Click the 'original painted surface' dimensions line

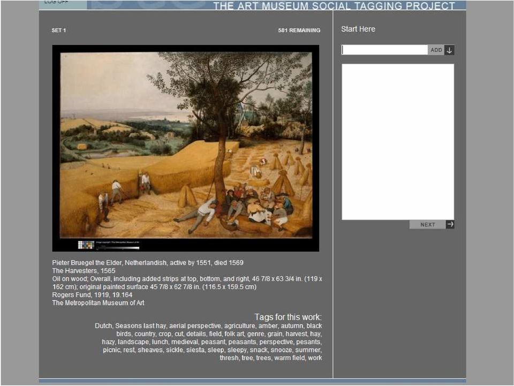point(154,287)
